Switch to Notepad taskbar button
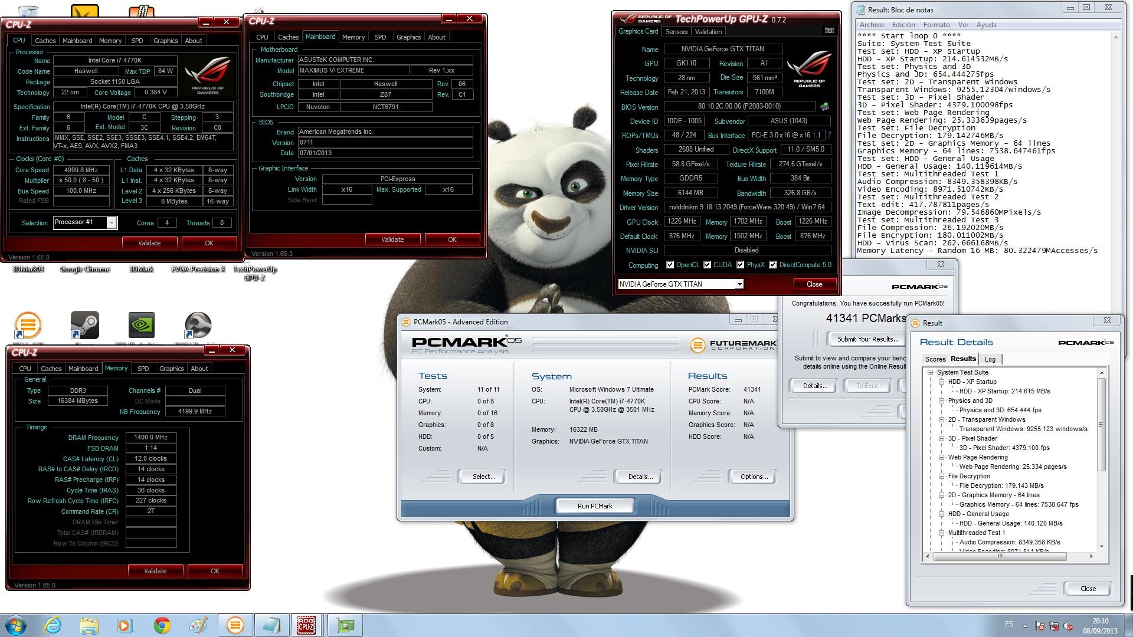Screen dimensions: 1133x637 click(271, 625)
